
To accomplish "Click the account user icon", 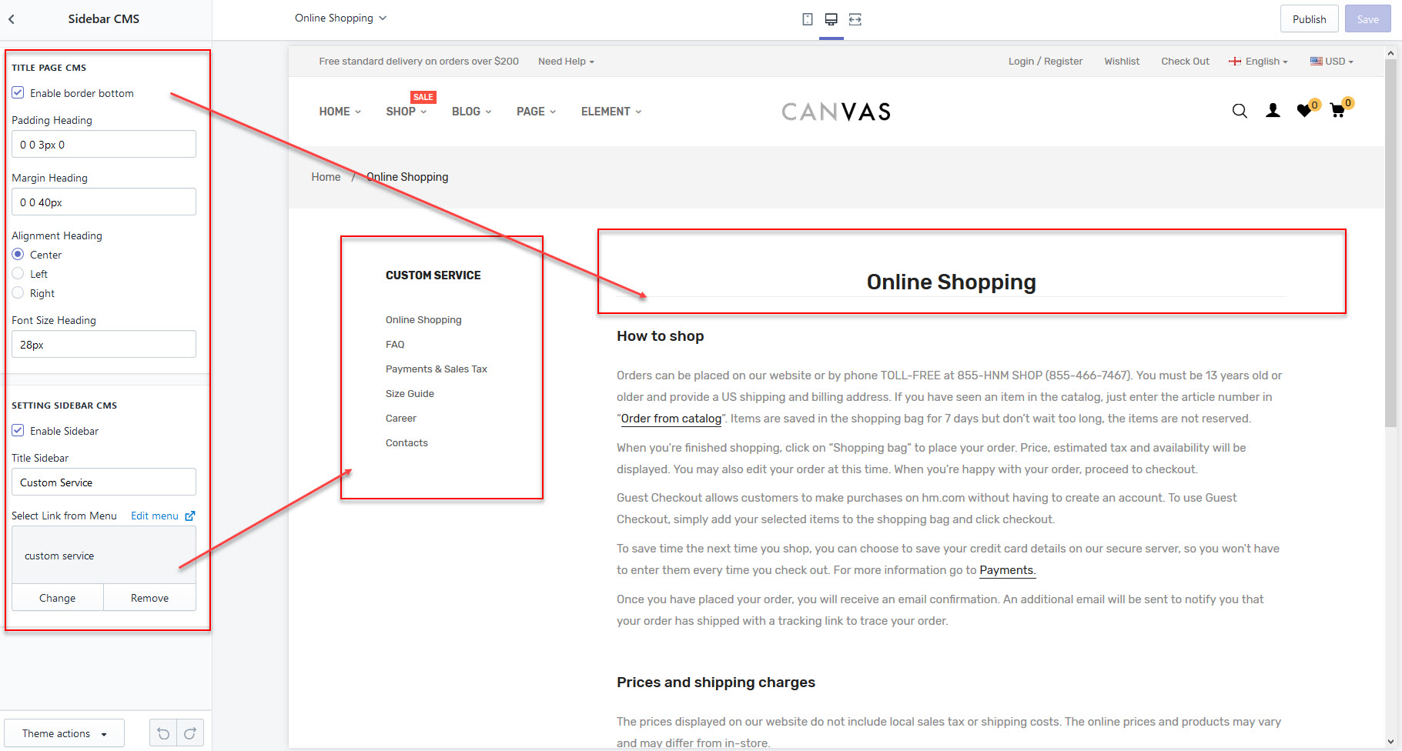I will 1273,111.
